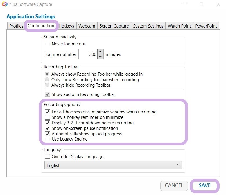Open the PowerPoint settings tab
This screenshot has width=226, height=195.
pyautogui.click(x=206, y=26)
